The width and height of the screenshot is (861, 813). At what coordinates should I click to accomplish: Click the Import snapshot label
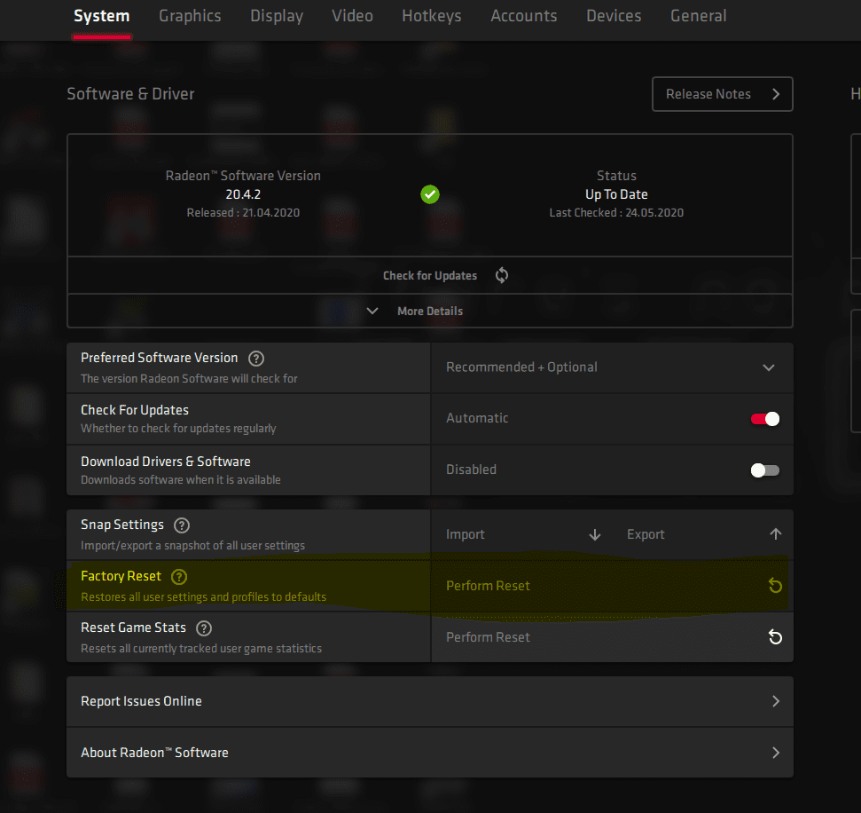point(466,534)
